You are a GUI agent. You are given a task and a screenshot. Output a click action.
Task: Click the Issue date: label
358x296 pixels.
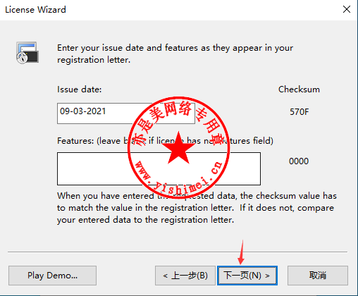pos(79,90)
